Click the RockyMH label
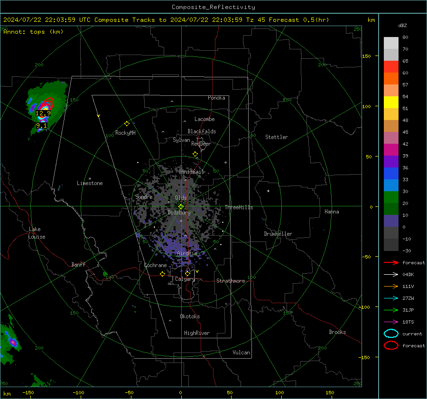Image resolution: width=427 pixels, height=399 pixels. [125, 133]
